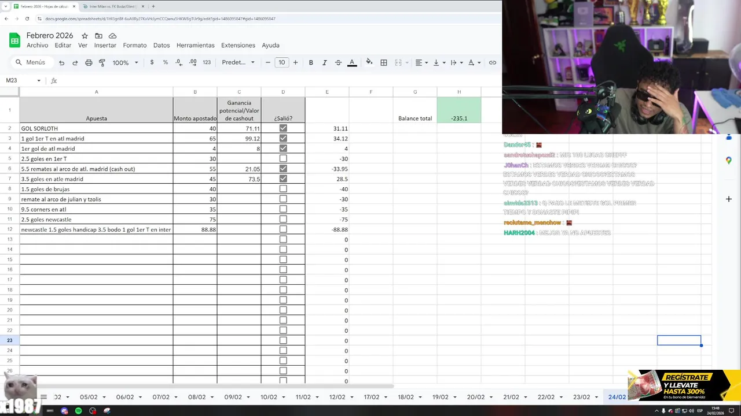Image resolution: width=741 pixels, height=416 pixels.
Task: Open the Herramientas menu
Action: [x=196, y=45]
